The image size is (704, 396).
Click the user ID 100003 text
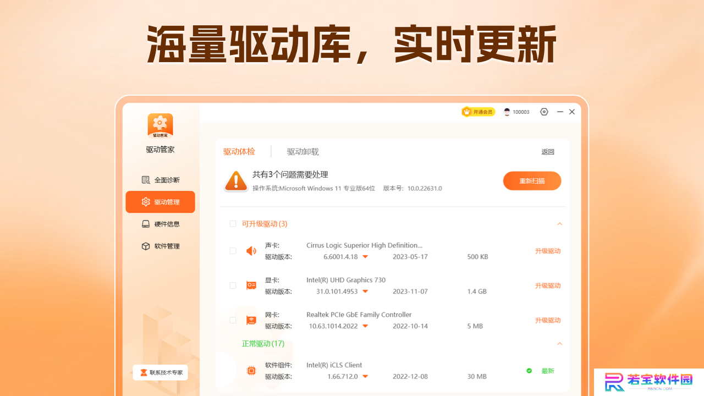(521, 112)
